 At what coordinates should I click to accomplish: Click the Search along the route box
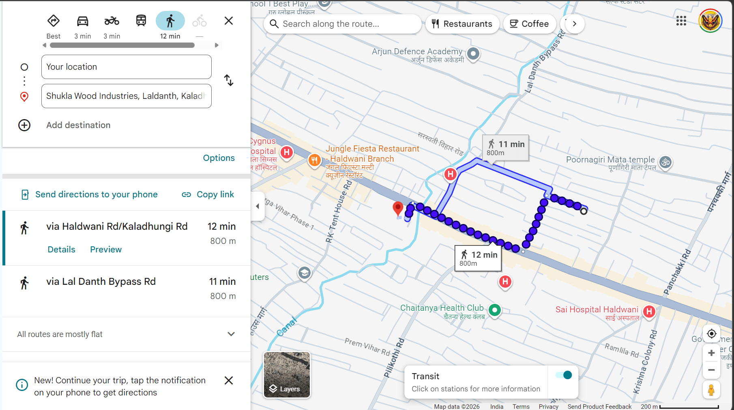coord(343,24)
